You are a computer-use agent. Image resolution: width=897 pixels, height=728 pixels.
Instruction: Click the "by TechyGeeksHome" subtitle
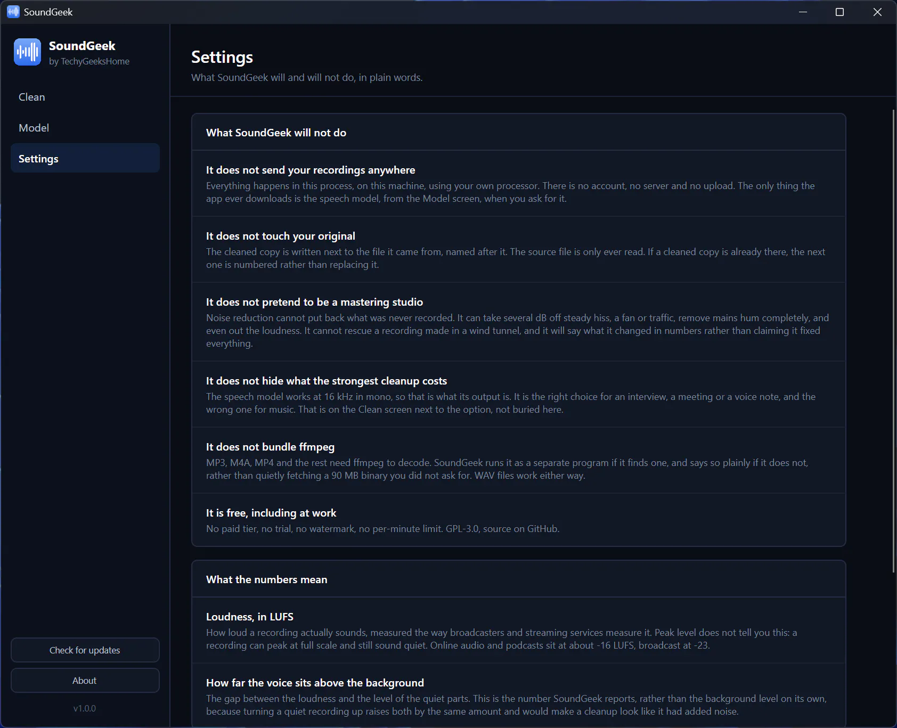coord(89,61)
